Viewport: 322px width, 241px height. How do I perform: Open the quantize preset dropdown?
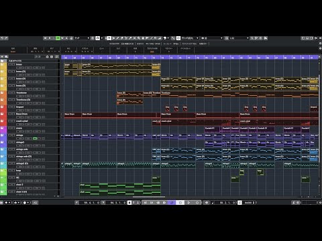239,38
